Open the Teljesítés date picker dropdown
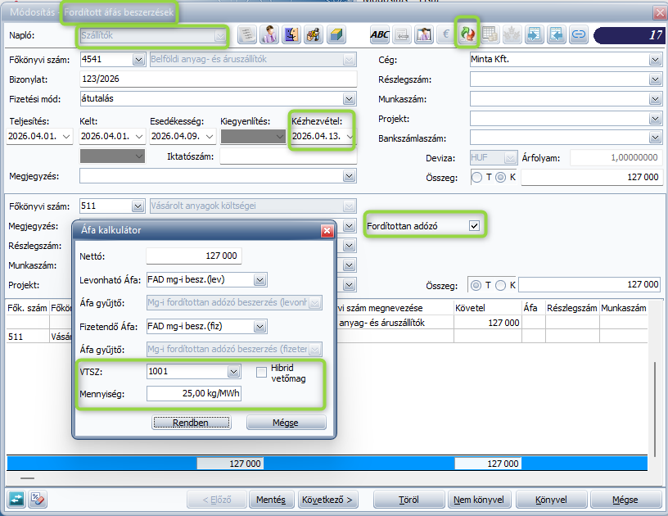The image size is (668, 516). pos(66,136)
